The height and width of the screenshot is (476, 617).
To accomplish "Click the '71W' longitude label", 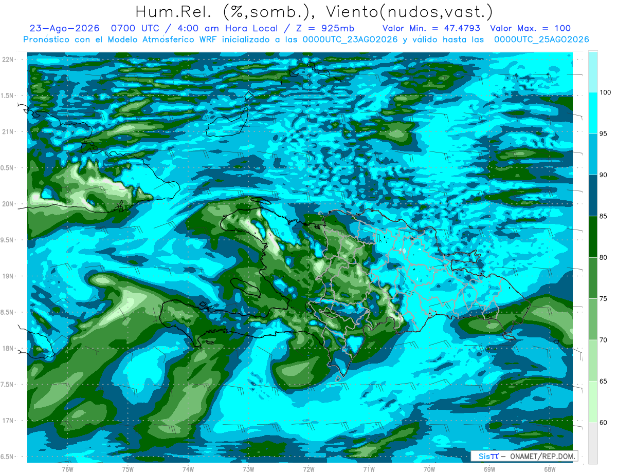I will [x=369, y=469].
